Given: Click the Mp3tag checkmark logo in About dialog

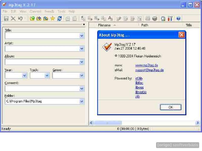Looking at the screenshot, I should (x=107, y=47).
